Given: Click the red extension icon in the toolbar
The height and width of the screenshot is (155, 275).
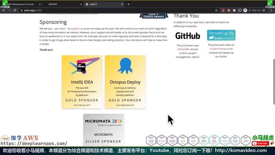Looking at the screenshot, I should 223,10.
